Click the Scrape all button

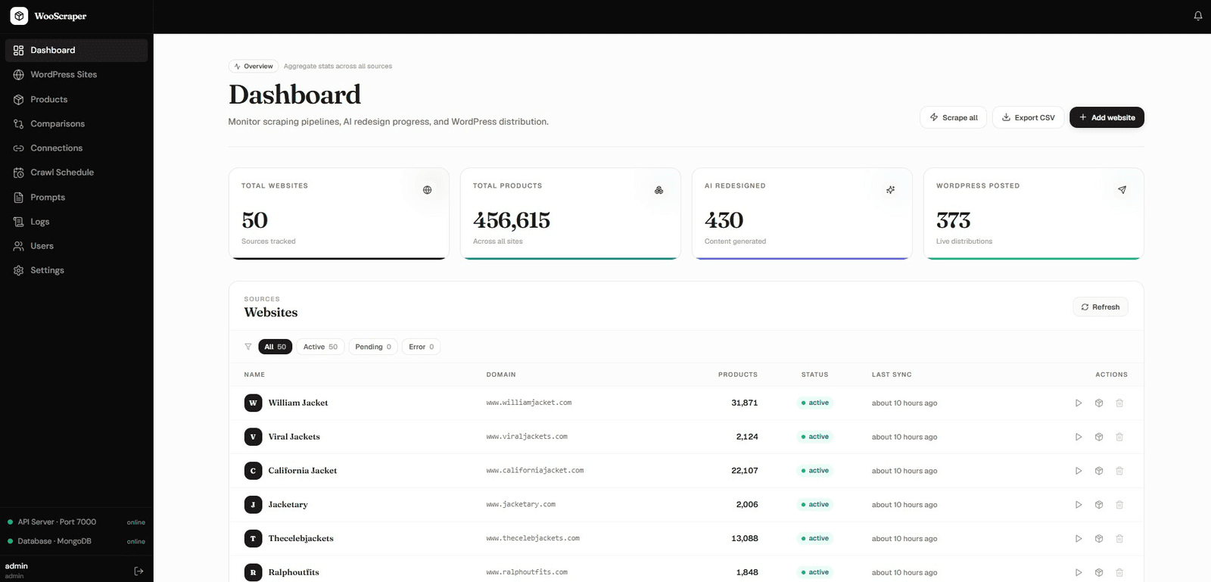point(953,117)
